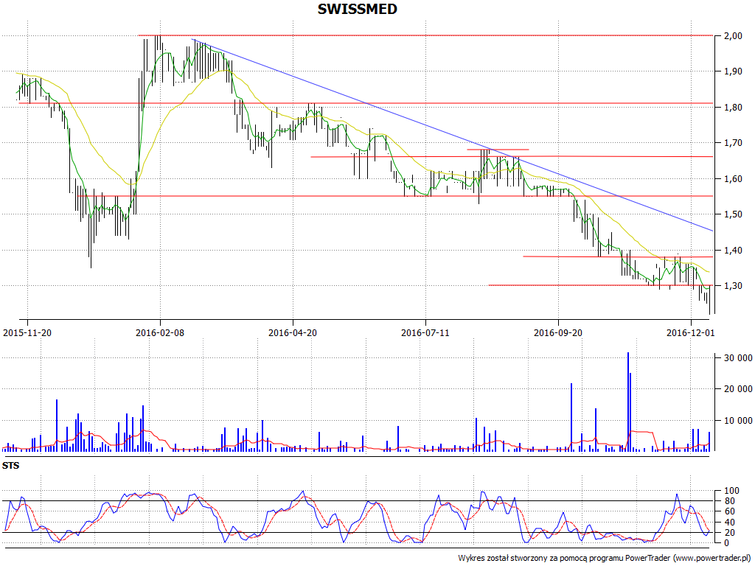Image resolution: width=755 pixels, height=566 pixels.
Task: Select the 2016-02-08 date label
Action: [160, 332]
